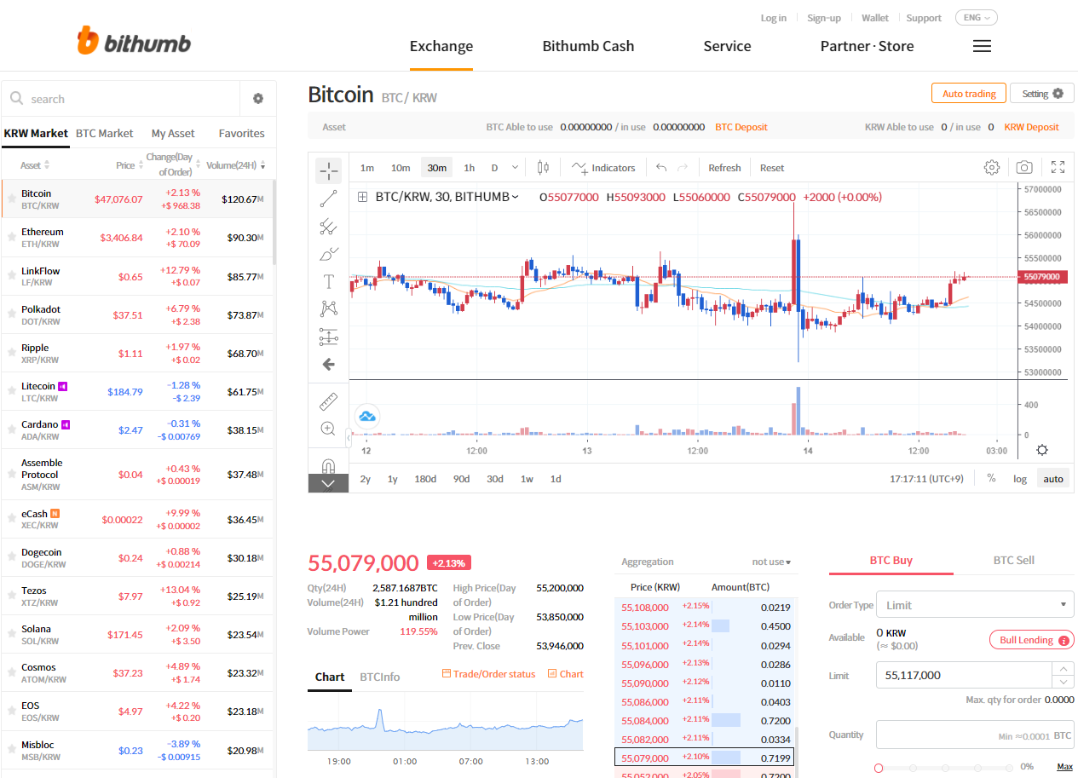Screen dimensions: 1078x778
Task: Favorite Ripple with the star toggle
Action: (x=11, y=353)
